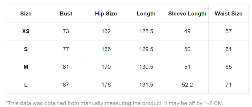Click the XS waist size value 57
Viewport: 252px width, 107px height.
pos(229,31)
